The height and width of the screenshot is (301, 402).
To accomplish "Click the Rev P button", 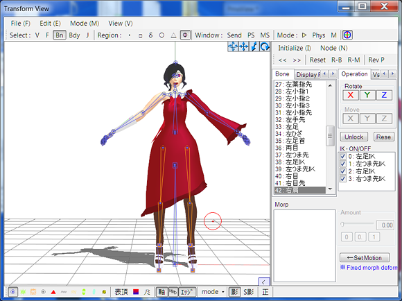I will coord(376,60).
